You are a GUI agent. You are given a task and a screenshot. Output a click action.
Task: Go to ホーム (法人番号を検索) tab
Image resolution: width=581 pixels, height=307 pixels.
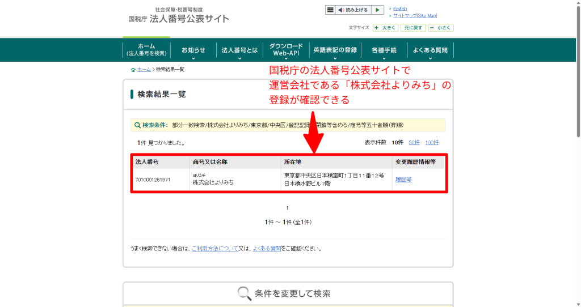[x=146, y=50]
